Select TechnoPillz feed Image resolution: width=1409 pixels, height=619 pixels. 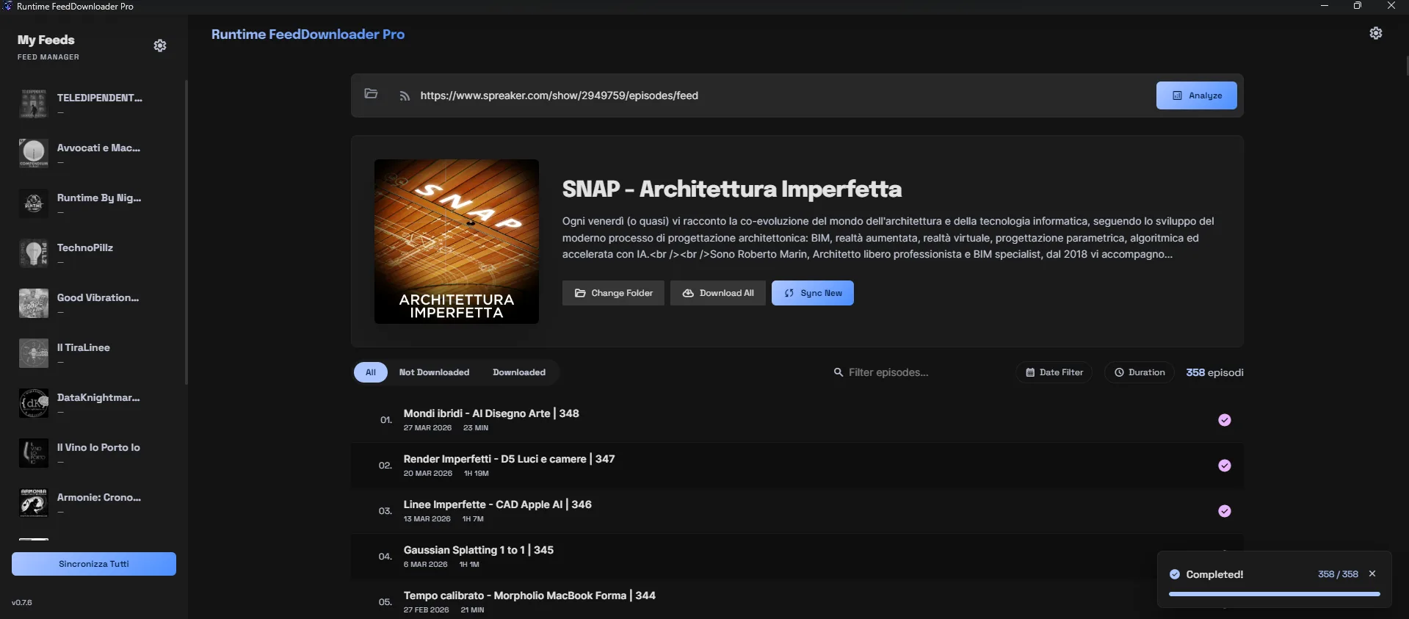tap(93, 253)
